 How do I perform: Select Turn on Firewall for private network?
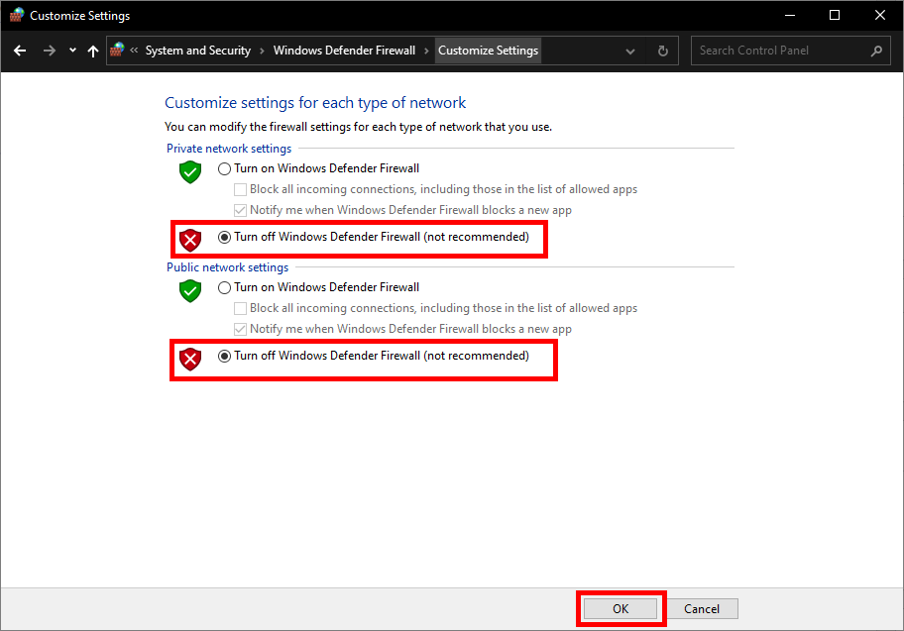(x=224, y=168)
